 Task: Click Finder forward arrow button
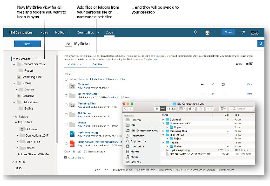coord(130,109)
